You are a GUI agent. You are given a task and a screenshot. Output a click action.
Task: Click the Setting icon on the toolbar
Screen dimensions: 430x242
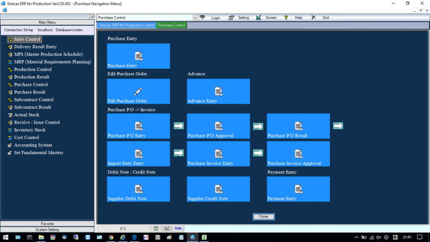(231, 18)
